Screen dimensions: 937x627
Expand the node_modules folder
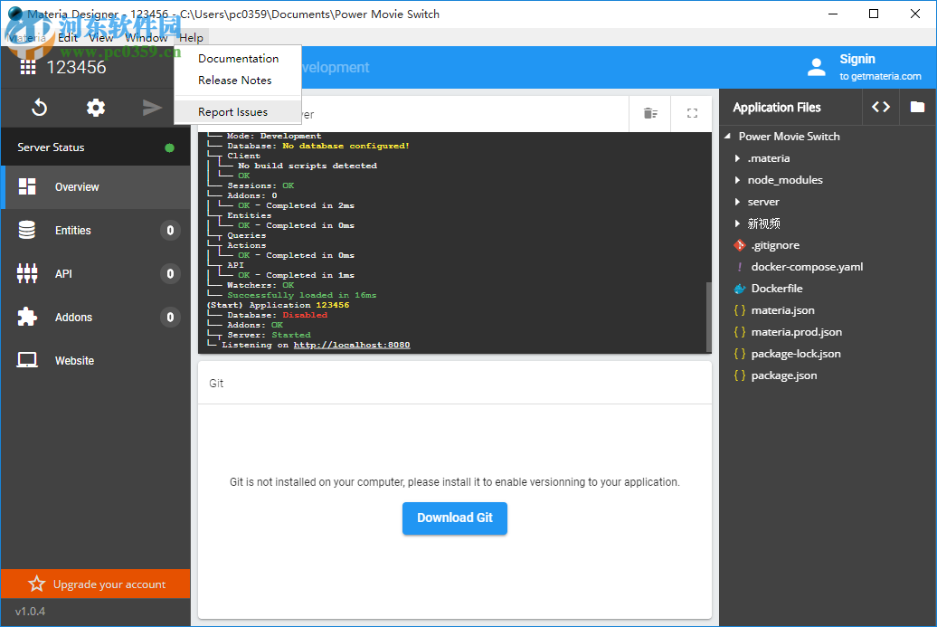click(738, 180)
